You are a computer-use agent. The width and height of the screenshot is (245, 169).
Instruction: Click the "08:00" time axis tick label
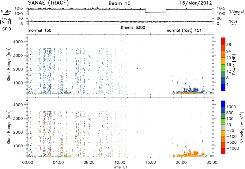(89, 163)
